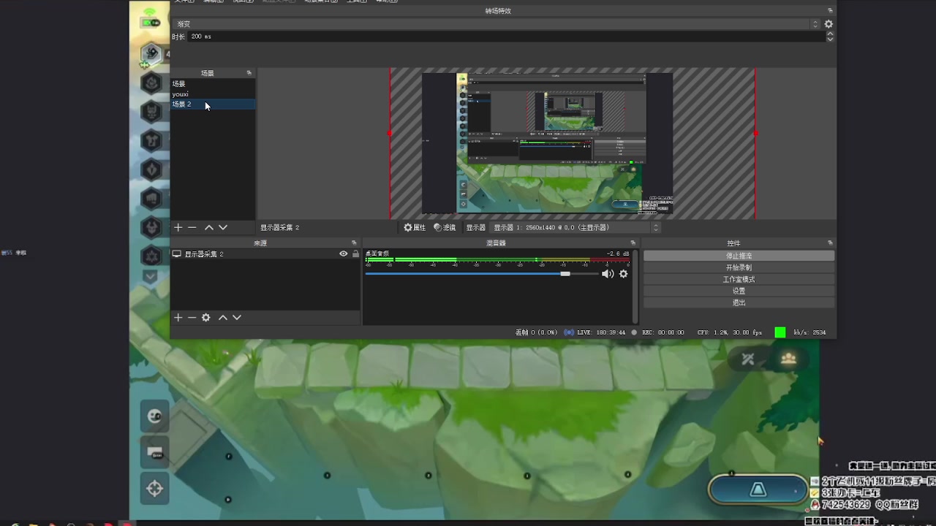936x526 pixels.
Task: Open the players icon in the game
Action: click(x=788, y=359)
